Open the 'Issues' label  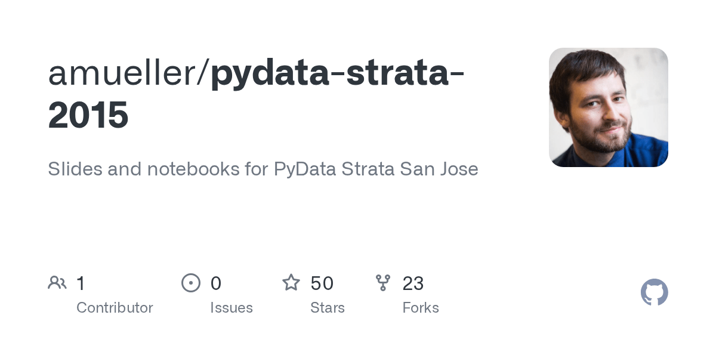[232, 308]
